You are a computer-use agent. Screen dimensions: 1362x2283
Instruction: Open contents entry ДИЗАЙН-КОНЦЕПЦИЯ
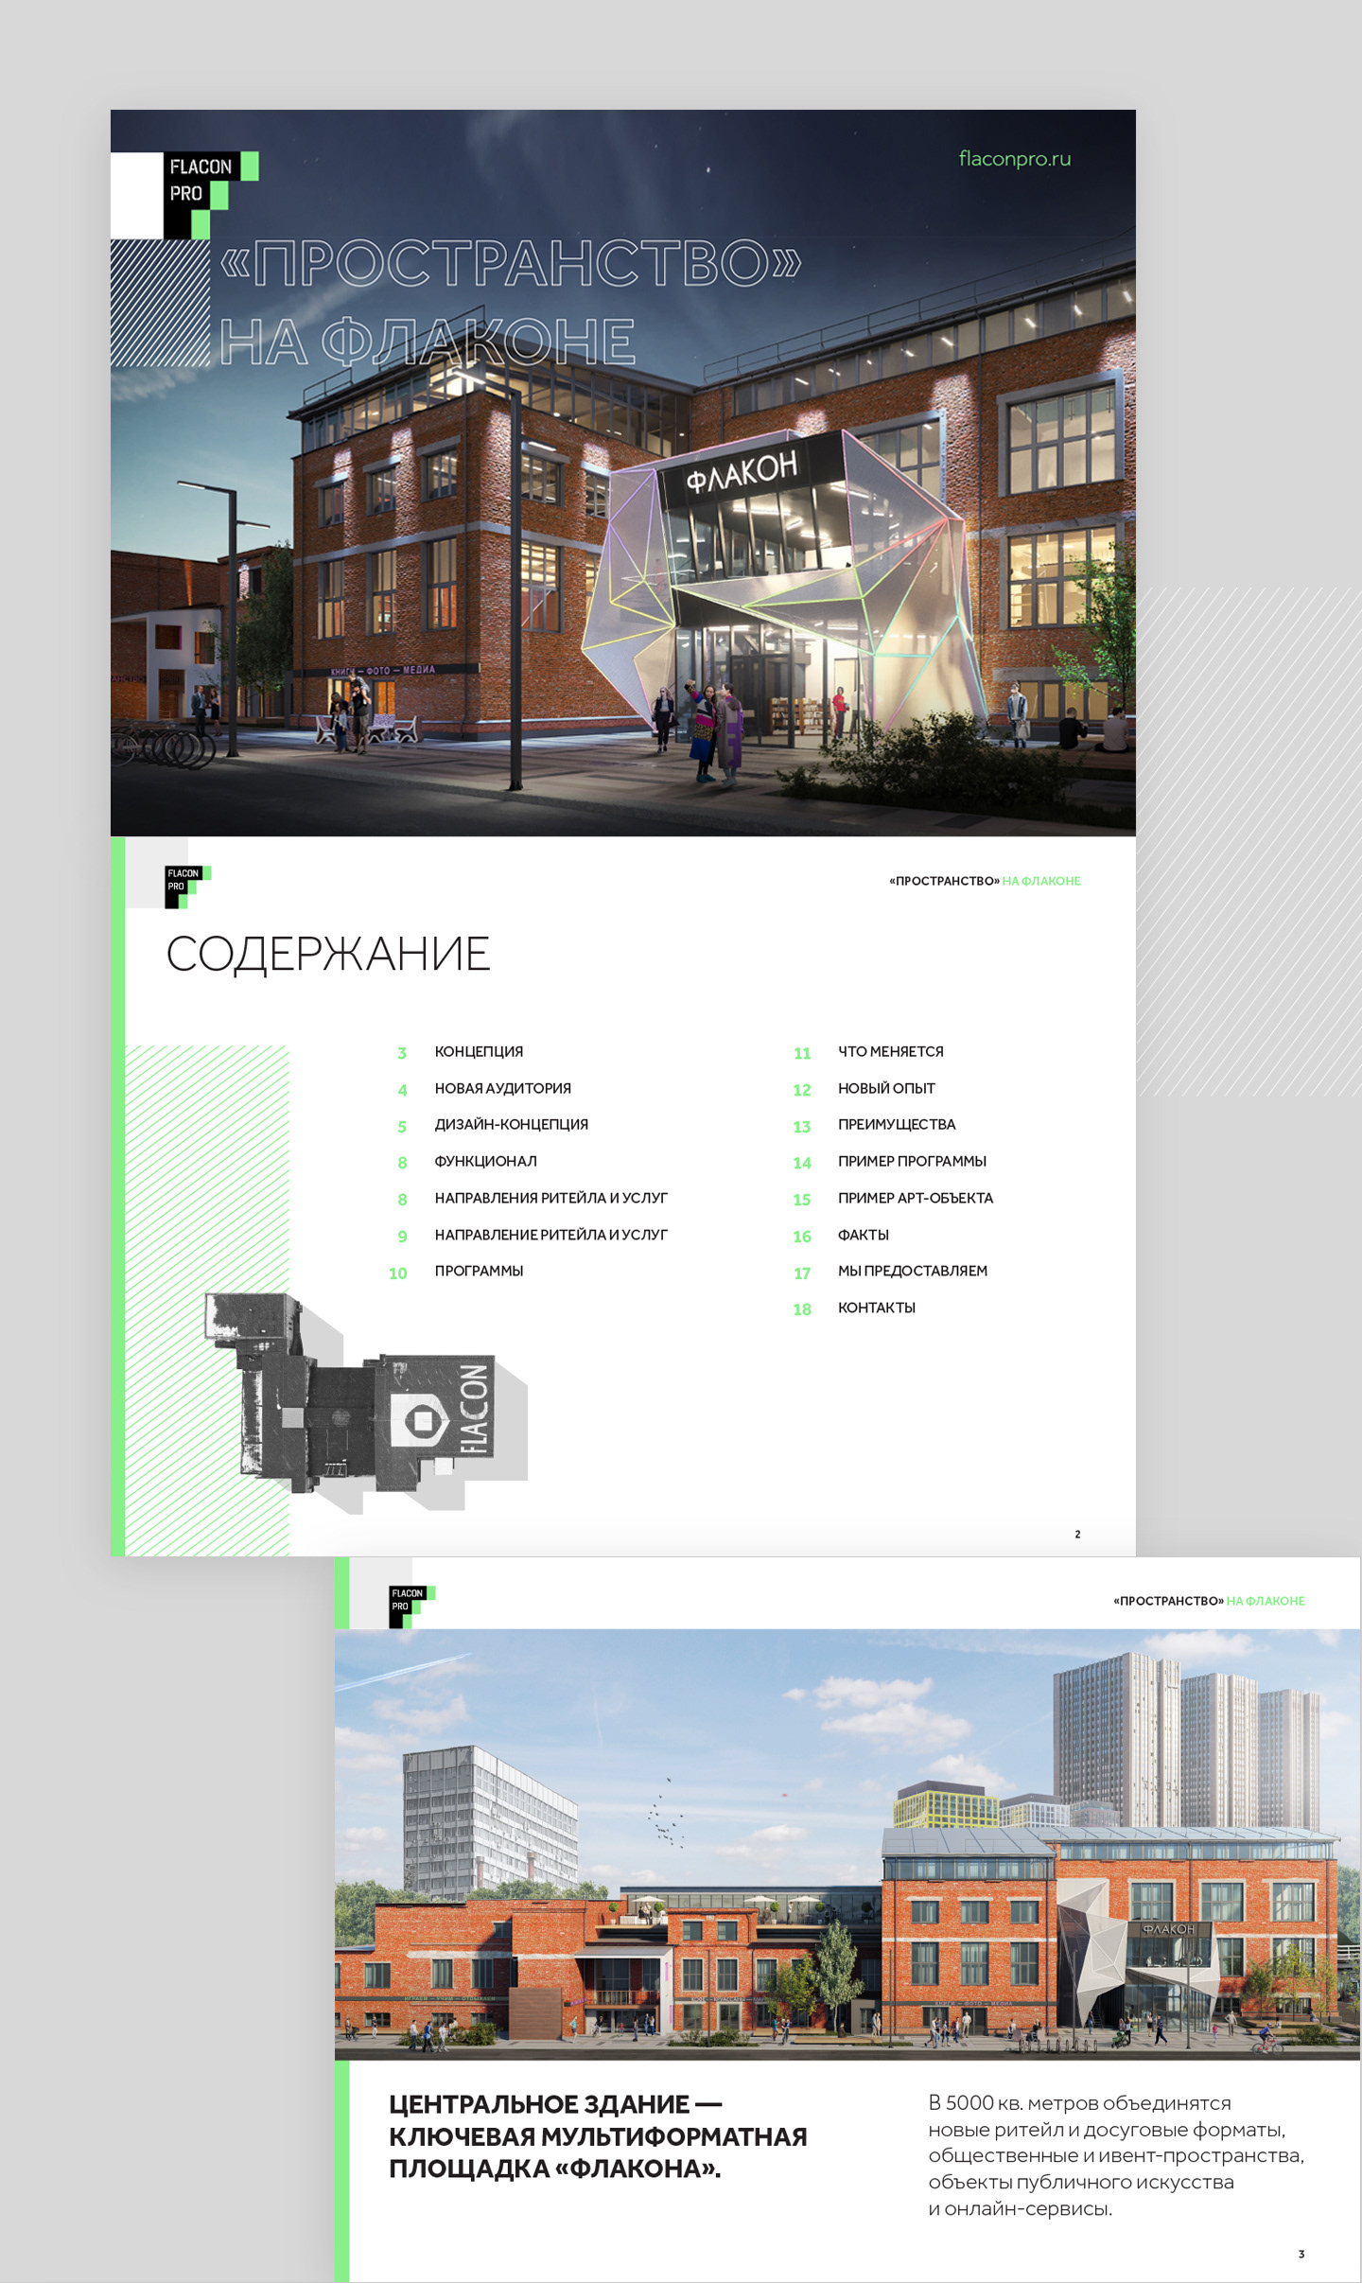pyautogui.click(x=511, y=1125)
